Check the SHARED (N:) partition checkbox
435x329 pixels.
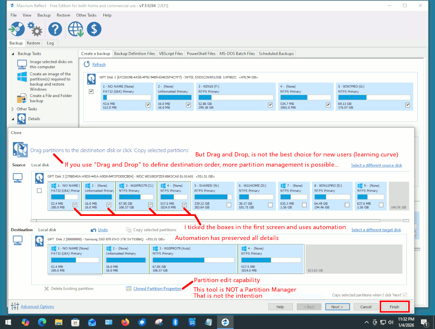point(229,205)
